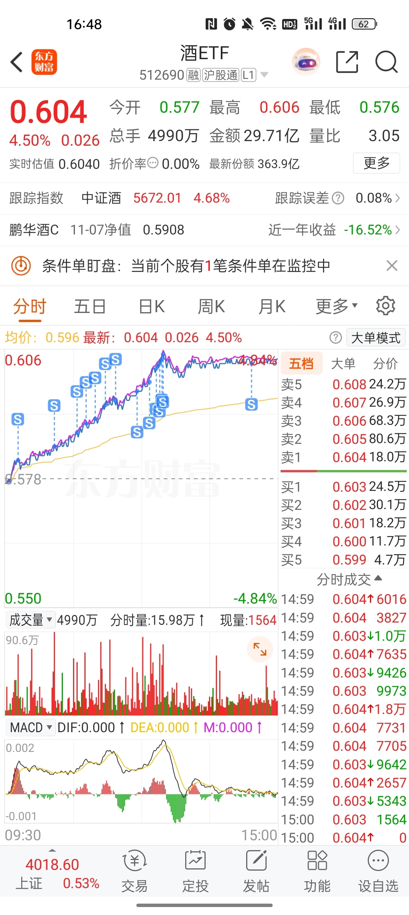The width and height of the screenshot is (409, 915).
Task: Open the AI robot assistant avatar
Action: pyautogui.click(x=306, y=62)
